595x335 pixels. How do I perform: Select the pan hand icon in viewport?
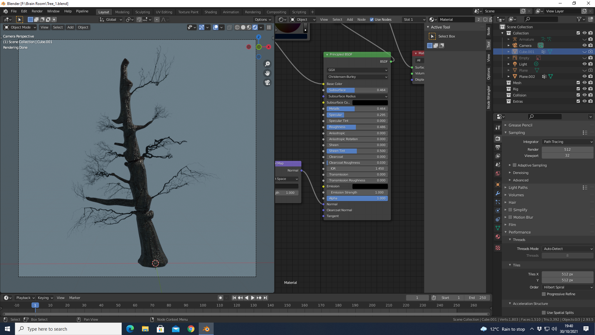[267, 73]
